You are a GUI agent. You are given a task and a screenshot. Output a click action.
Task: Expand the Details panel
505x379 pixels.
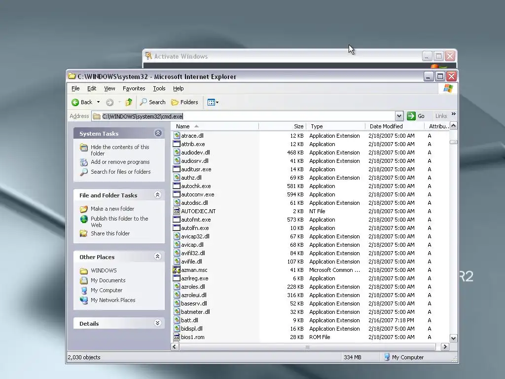click(x=157, y=323)
